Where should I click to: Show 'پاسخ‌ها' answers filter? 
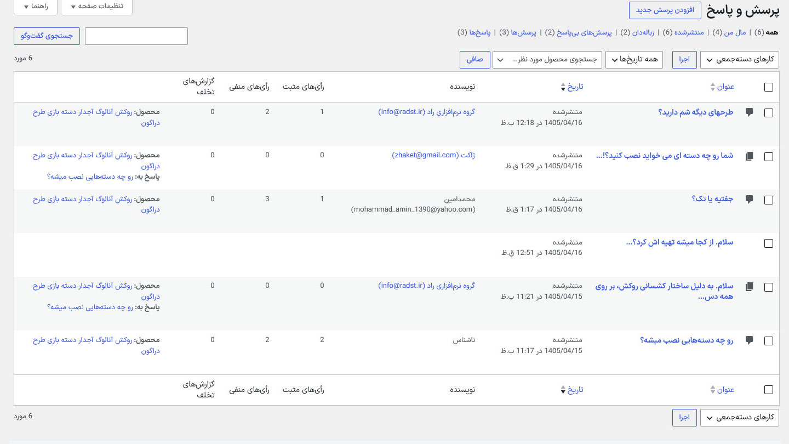point(480,32)
